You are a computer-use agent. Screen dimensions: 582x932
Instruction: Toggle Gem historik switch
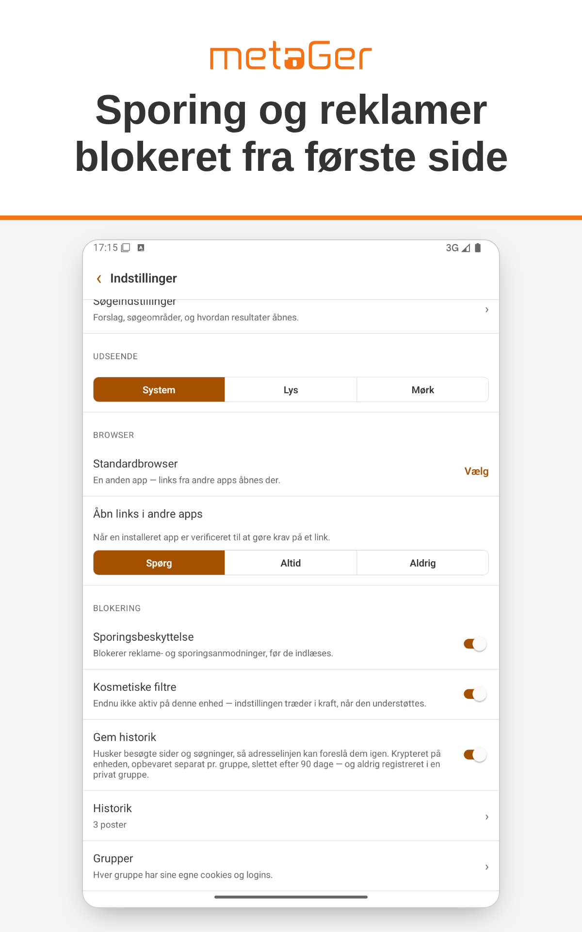pyautogui.click(x=475, y=755)
